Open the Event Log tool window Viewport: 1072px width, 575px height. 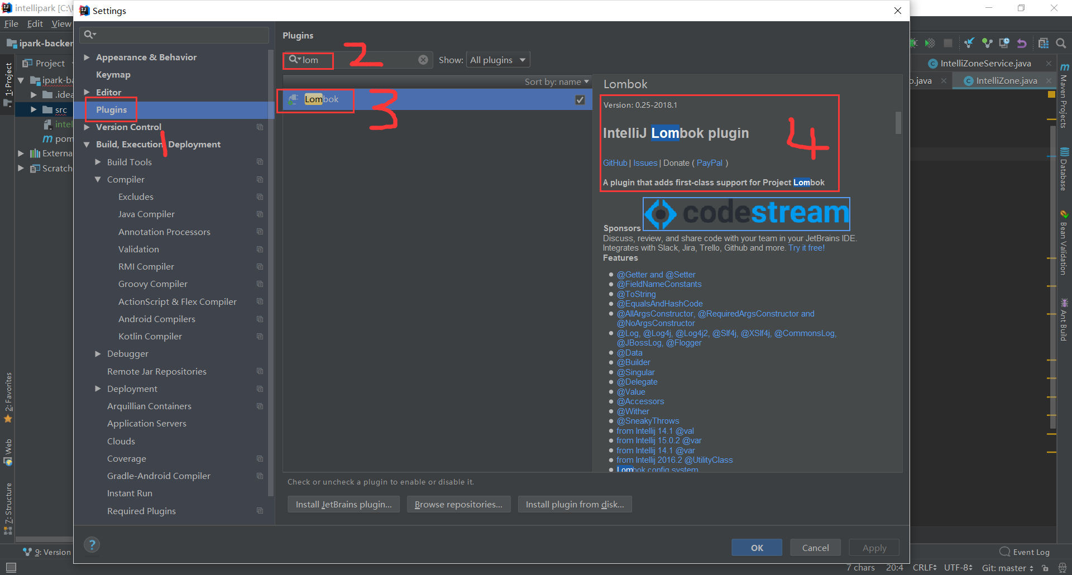click(x=1025, y=552)
